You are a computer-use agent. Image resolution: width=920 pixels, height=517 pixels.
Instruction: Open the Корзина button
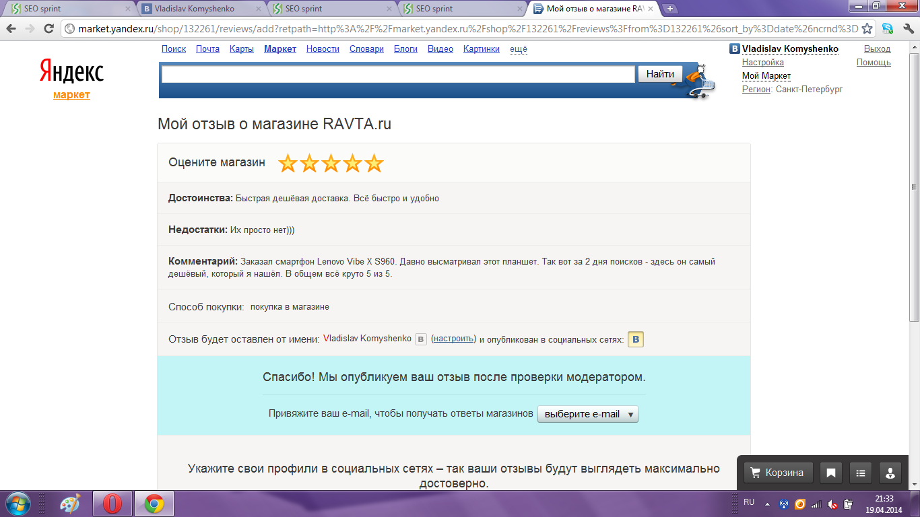(778, 473)
